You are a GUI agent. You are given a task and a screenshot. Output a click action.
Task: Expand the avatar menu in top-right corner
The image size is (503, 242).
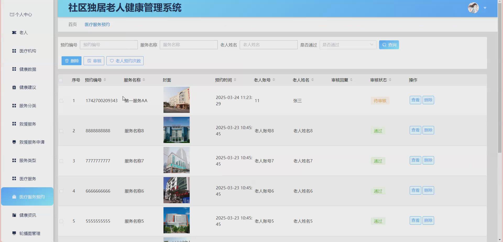pyautogui.click(x=485, y=8)
